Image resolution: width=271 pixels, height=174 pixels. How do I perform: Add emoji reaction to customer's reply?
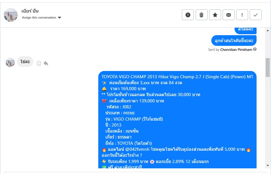click(39, 63)
